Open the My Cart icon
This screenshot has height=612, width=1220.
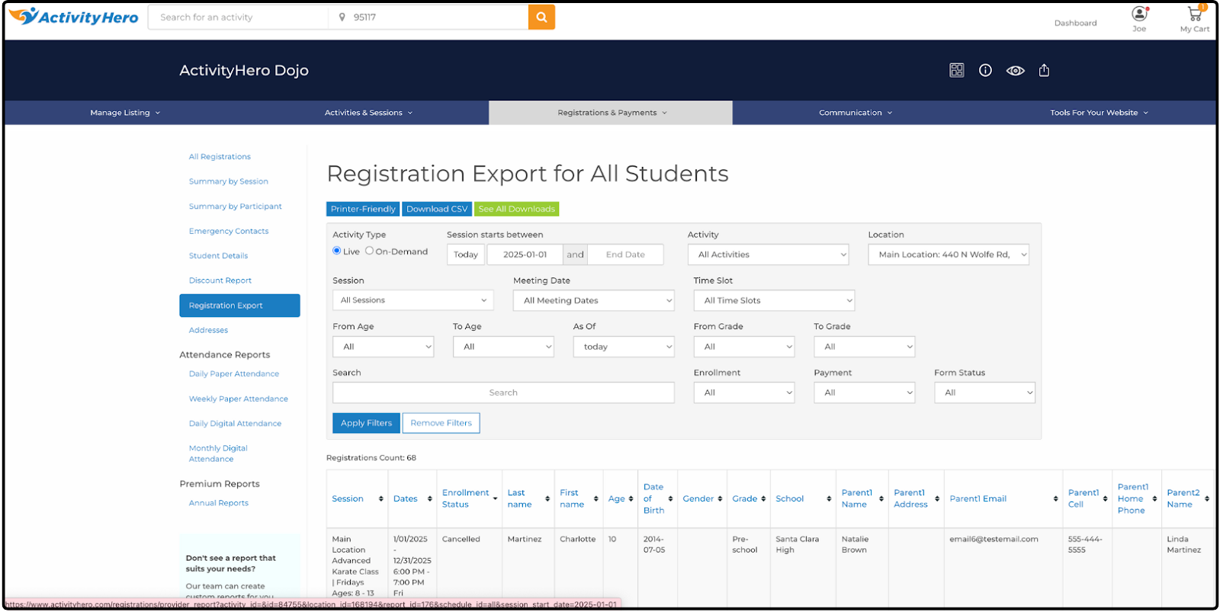1195,14
